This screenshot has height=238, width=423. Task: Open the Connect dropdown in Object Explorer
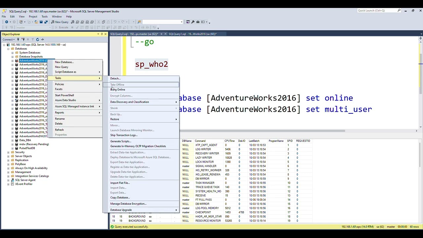[8, 39]
